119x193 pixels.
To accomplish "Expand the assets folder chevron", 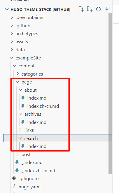I will click(12, 42).
